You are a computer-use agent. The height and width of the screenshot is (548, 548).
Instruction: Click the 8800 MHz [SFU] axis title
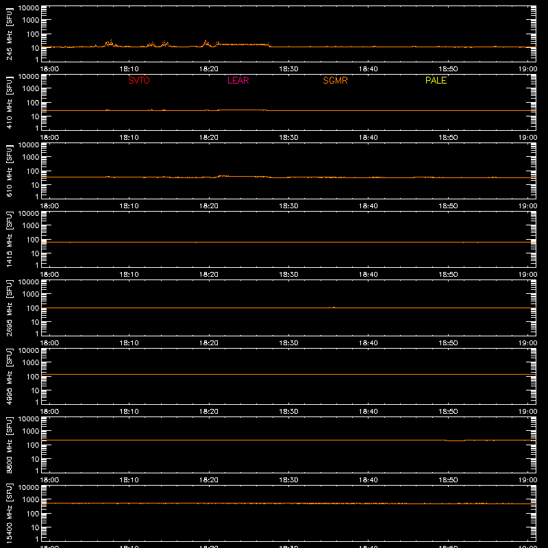(9, 445)
